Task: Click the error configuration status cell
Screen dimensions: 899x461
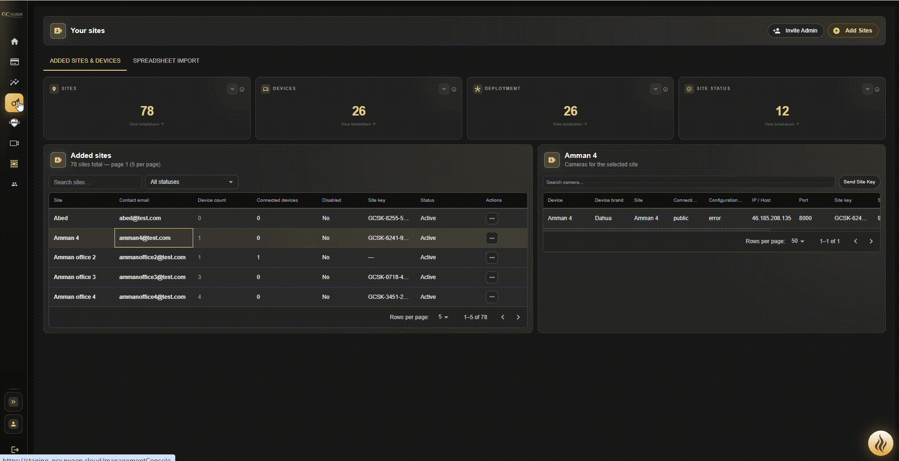Action: click(715, 218)
